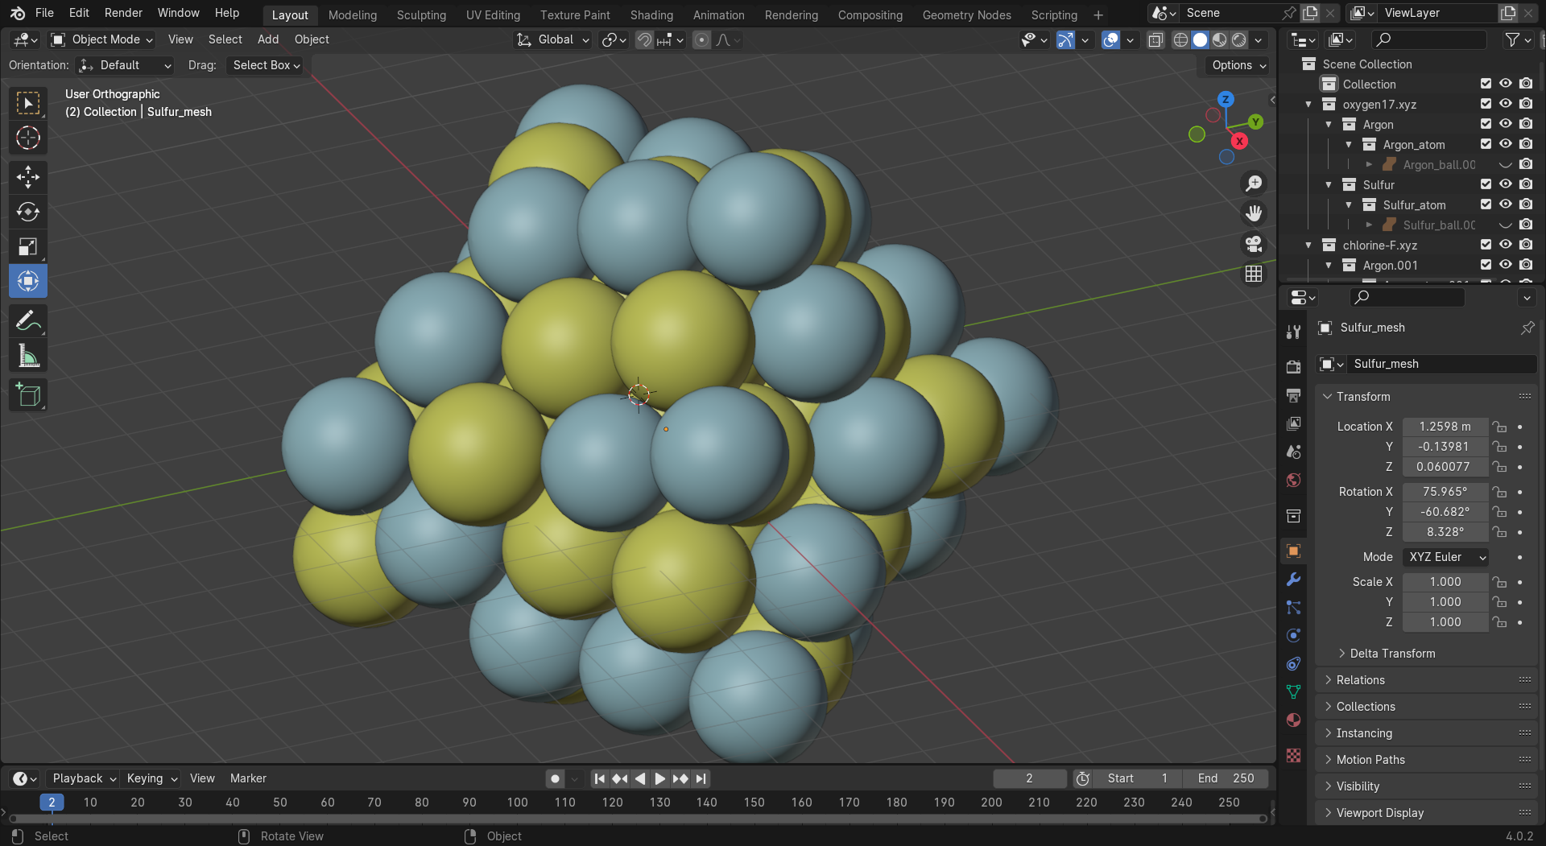Select the Scale tool in toolbar
Viewport: 1546px width, 846px height.
pos(28,246)
